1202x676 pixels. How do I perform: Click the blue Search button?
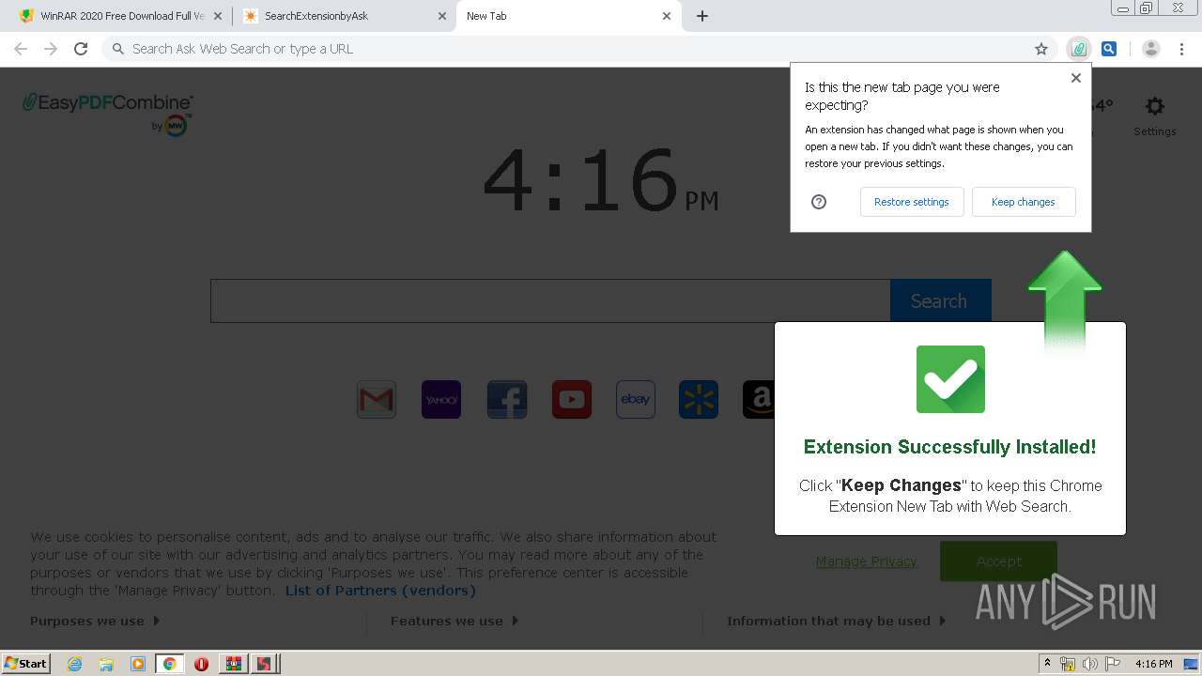click(x=940, y=300)
